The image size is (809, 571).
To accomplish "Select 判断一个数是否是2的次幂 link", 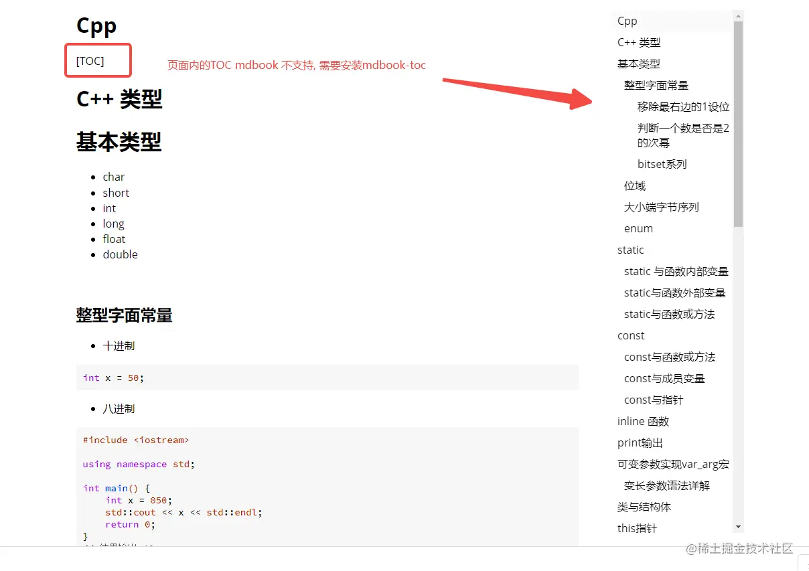I will point(683,134).
